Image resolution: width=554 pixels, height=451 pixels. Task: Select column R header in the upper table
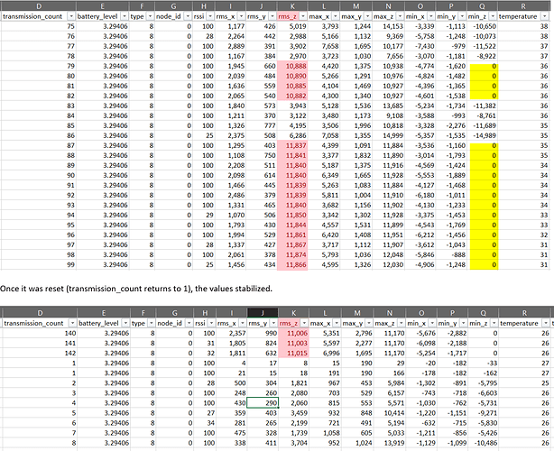point(523,6)
